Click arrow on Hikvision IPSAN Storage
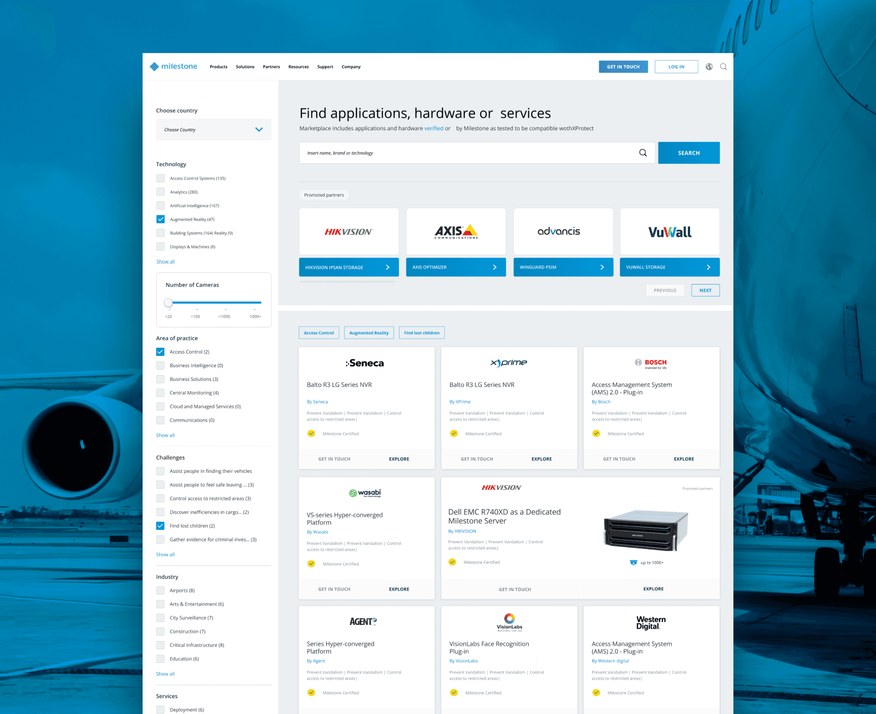Image resolution: width=876 pixels, height=714 pixels. point(387,267)
